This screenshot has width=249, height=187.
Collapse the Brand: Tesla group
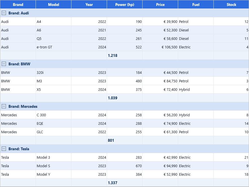tap(4, 149)
